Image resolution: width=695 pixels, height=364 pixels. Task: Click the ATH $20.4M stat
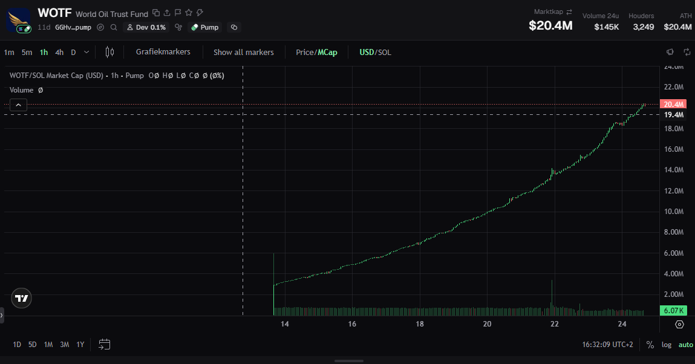pos(677,21)
